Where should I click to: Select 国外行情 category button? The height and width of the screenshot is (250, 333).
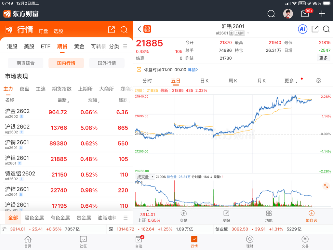click(107, 63)
